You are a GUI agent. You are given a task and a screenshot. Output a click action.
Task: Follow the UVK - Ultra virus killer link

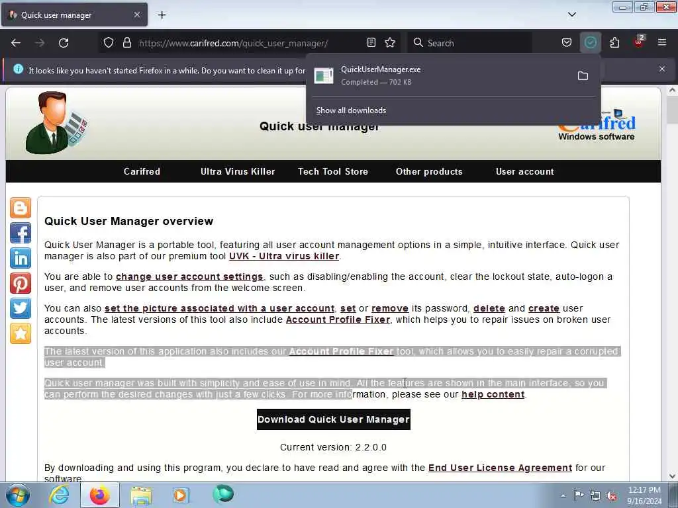(284, 256)
